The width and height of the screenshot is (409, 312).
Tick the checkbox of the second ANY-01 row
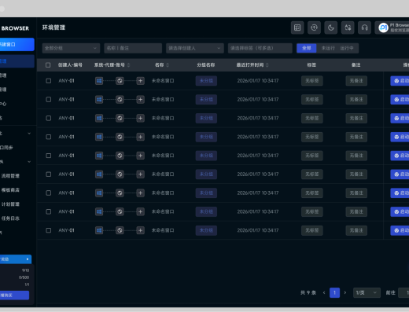click(49, 100)
